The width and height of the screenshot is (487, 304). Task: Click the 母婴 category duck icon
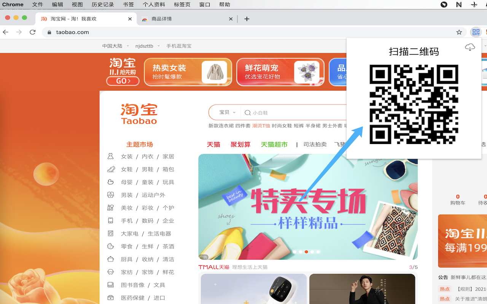pos(111,182)
